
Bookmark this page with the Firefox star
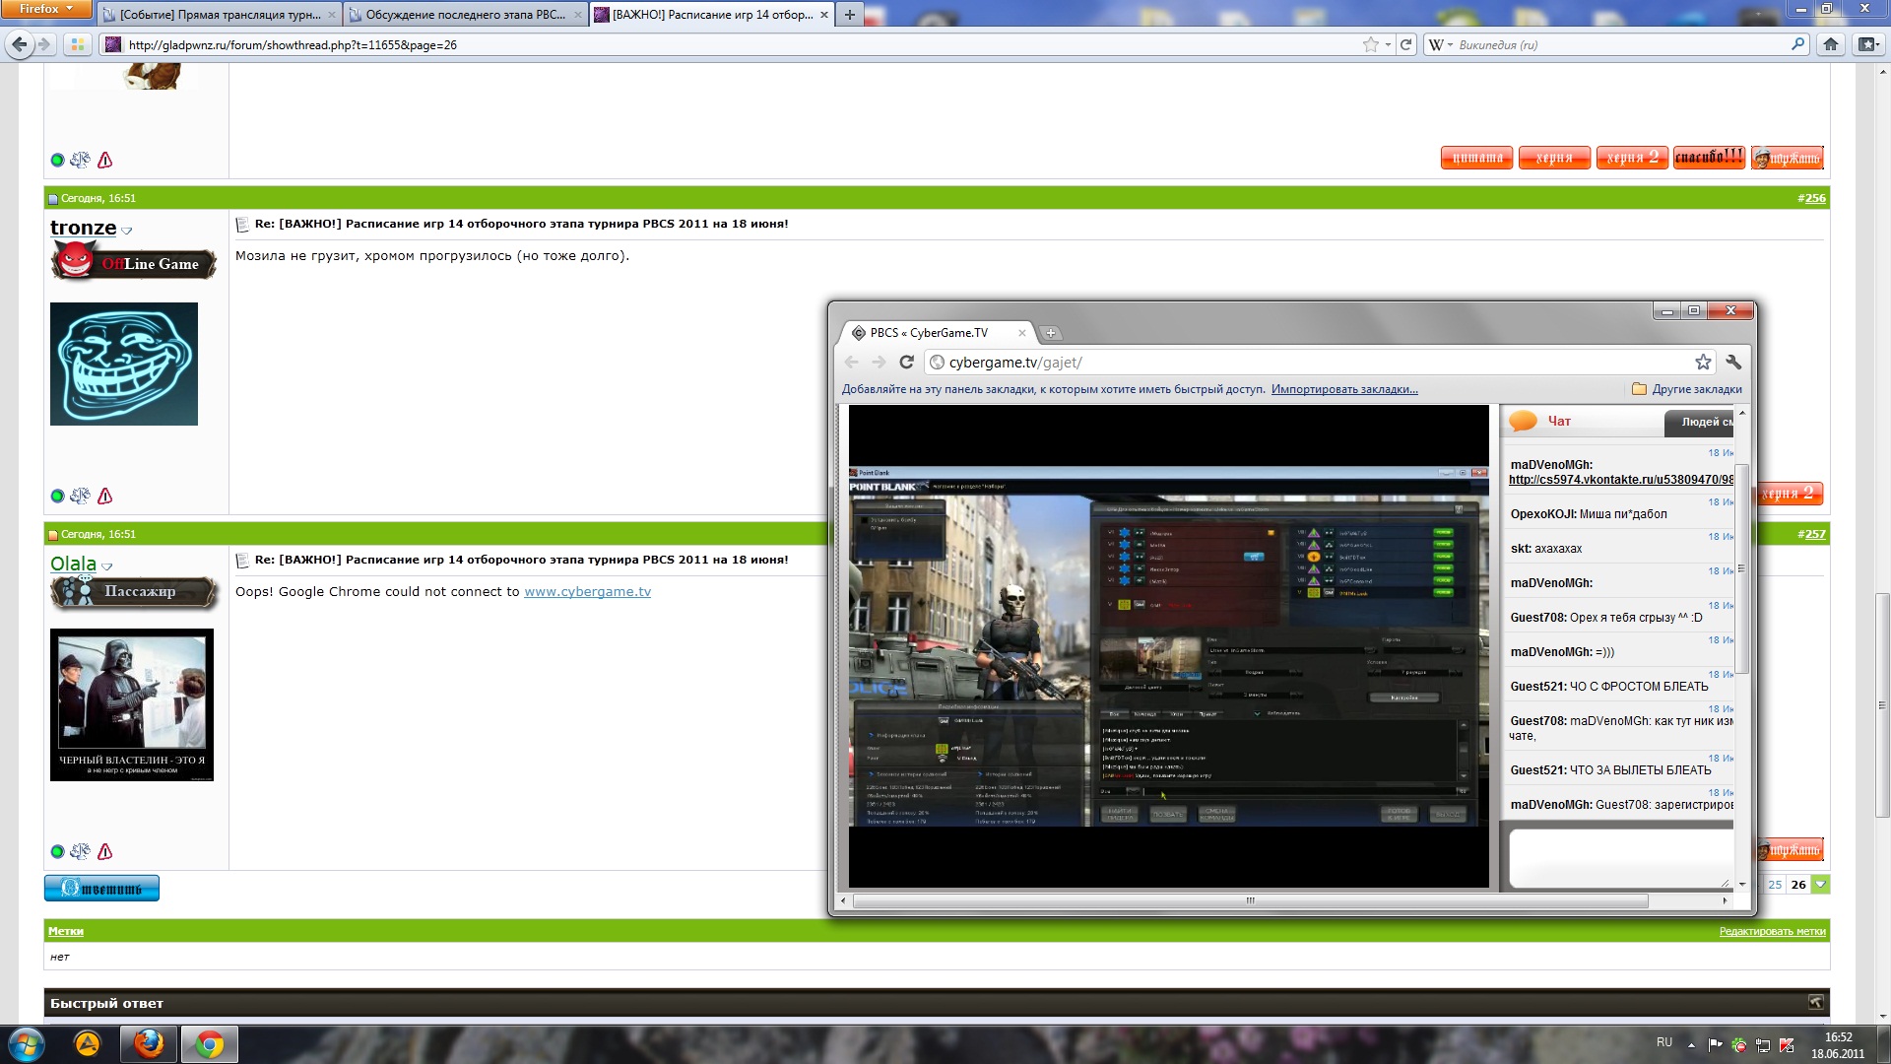tap(1370, 44)
